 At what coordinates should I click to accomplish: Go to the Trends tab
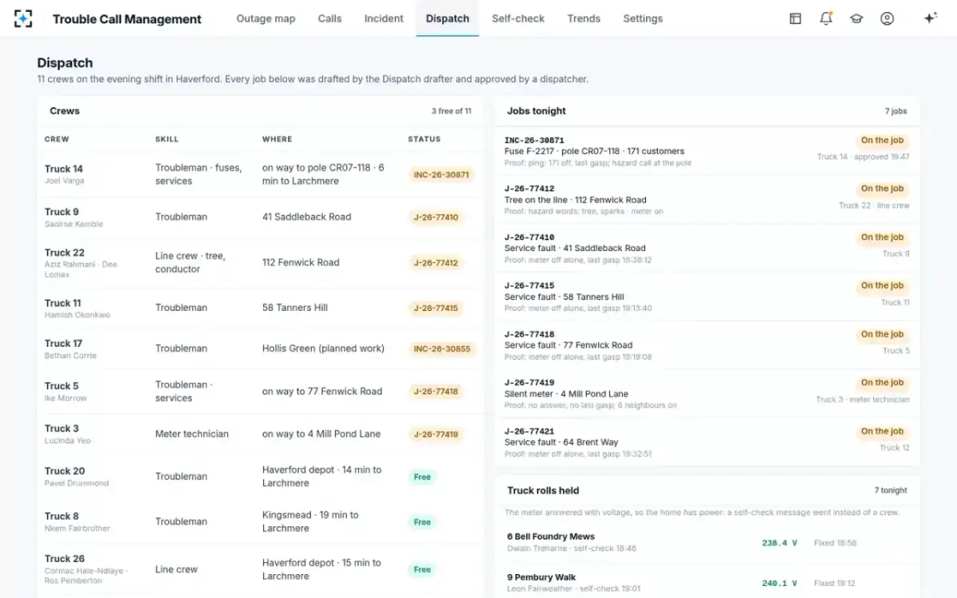[x=584, y=18]
